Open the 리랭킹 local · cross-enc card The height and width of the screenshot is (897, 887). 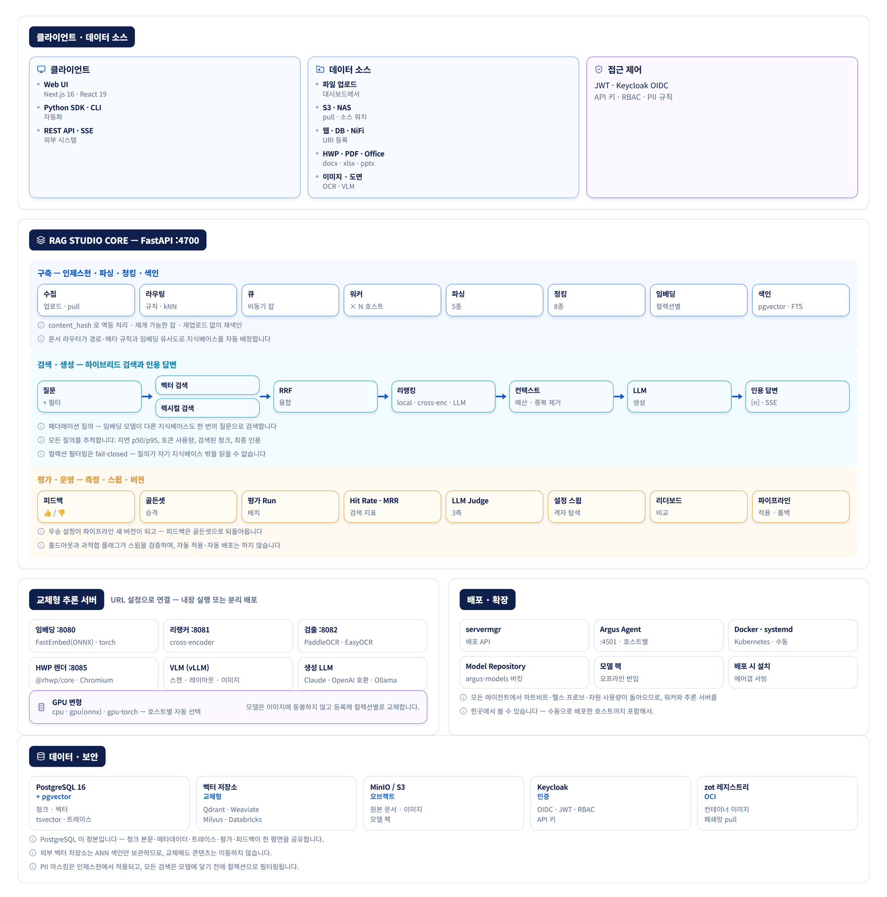pyautogui.click(x=443, y=397)
